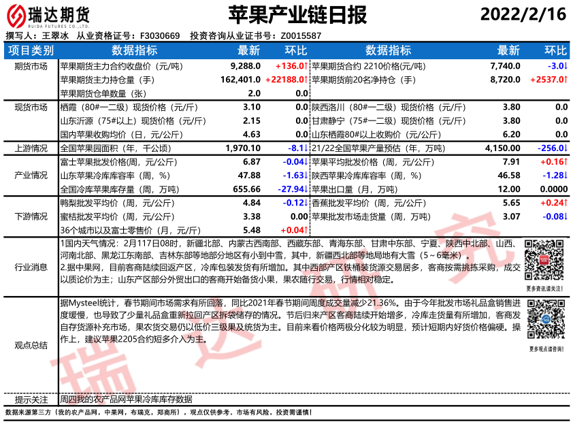Select the 项目类别 column header
Viewport: 573px width, 424px height.
tap(31, 50)
